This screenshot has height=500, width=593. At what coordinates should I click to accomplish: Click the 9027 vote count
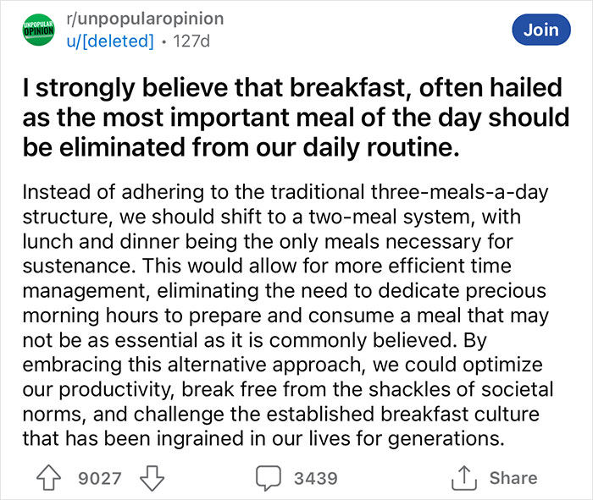pyautogui.click(x=100, y=478)
